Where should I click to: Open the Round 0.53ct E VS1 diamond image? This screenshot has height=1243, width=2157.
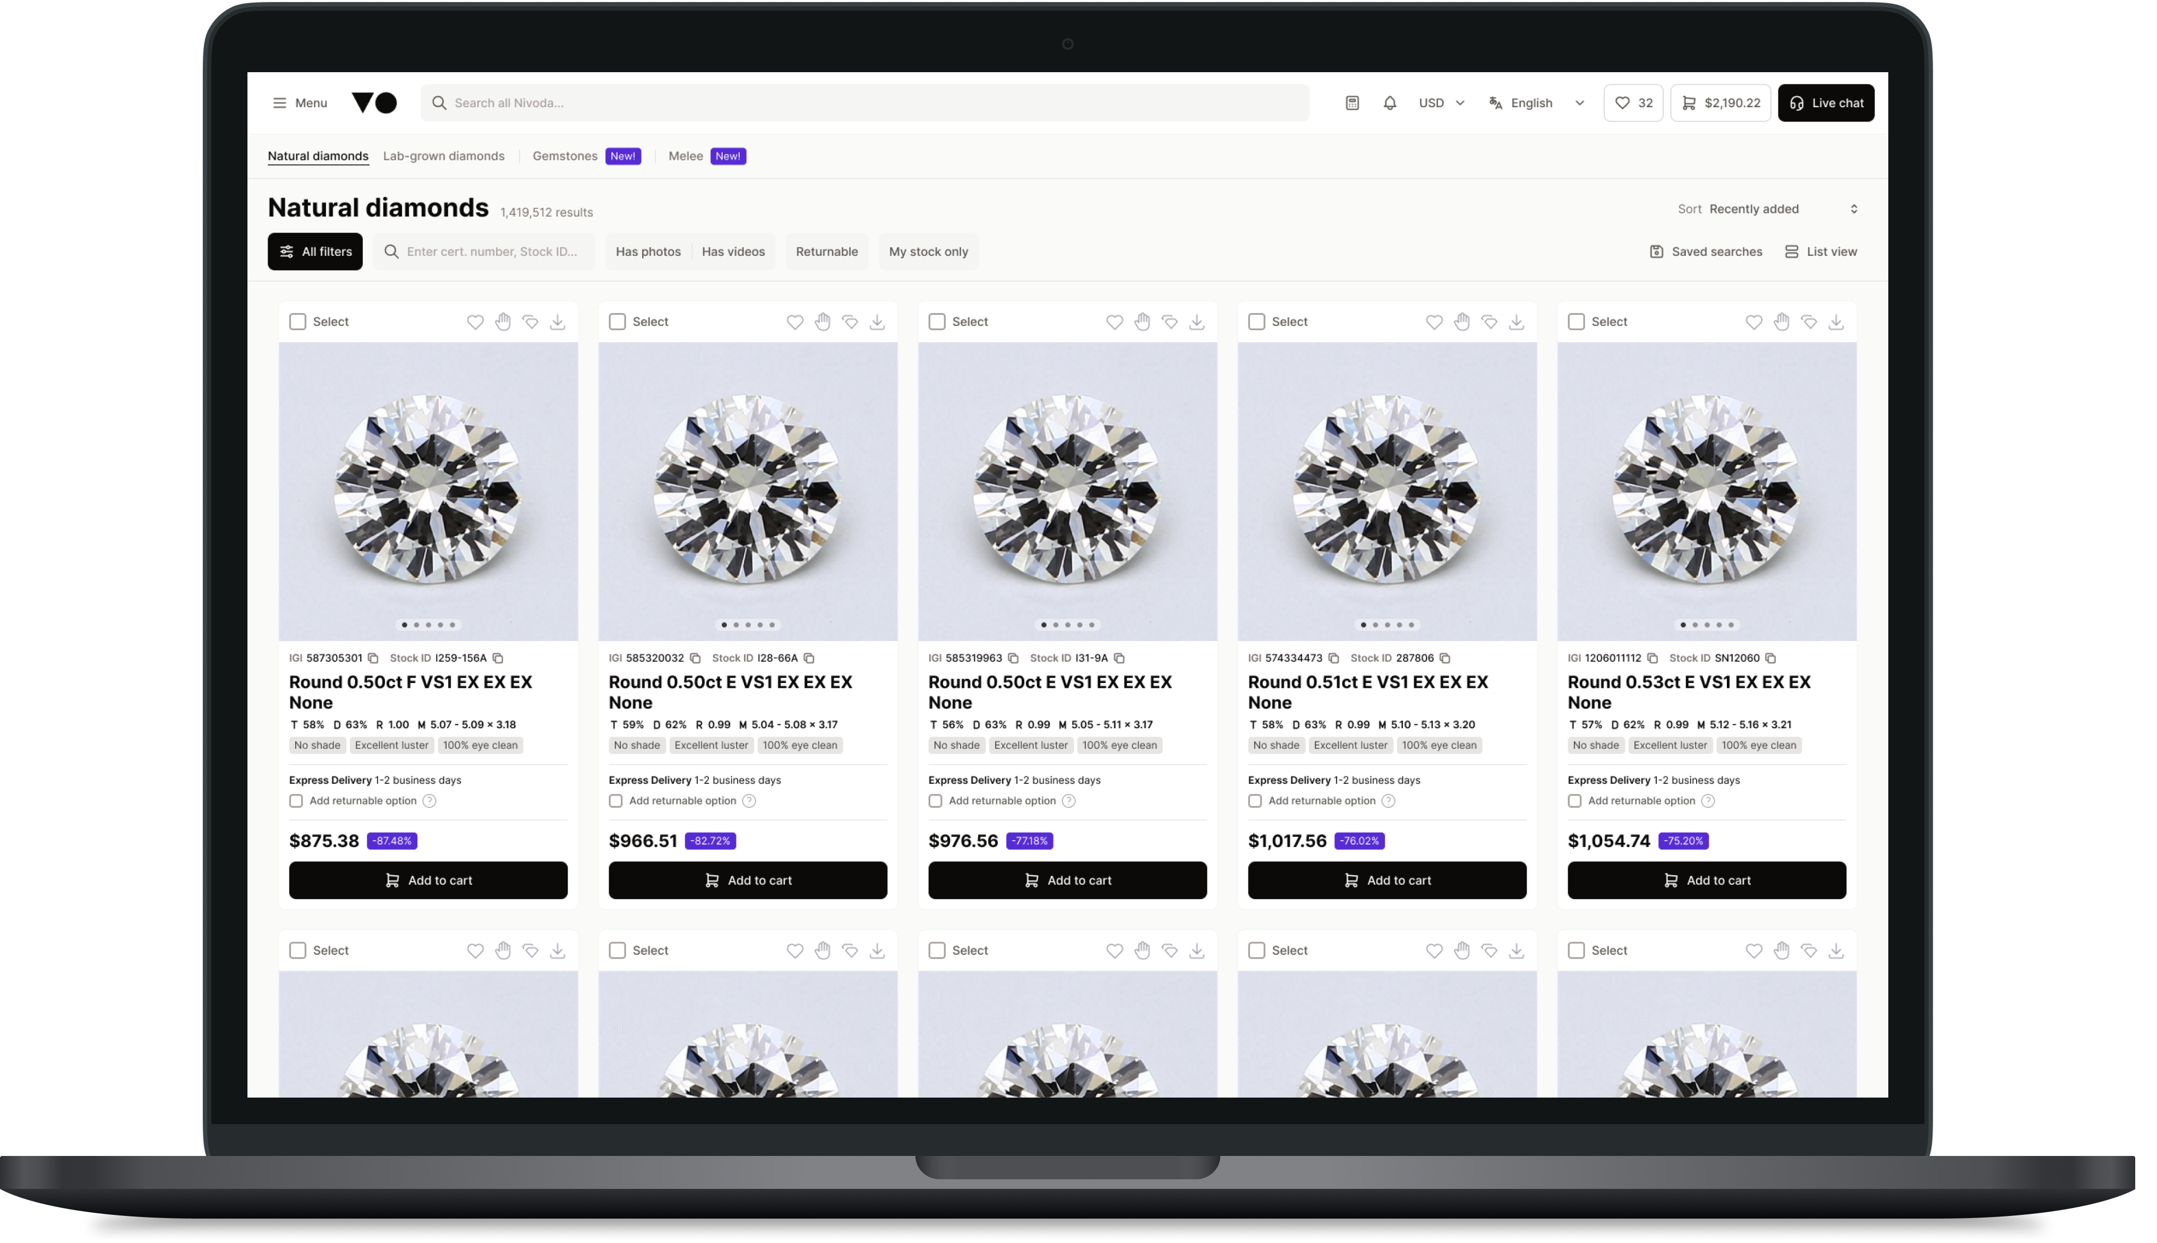click(x=1706, y=492)
